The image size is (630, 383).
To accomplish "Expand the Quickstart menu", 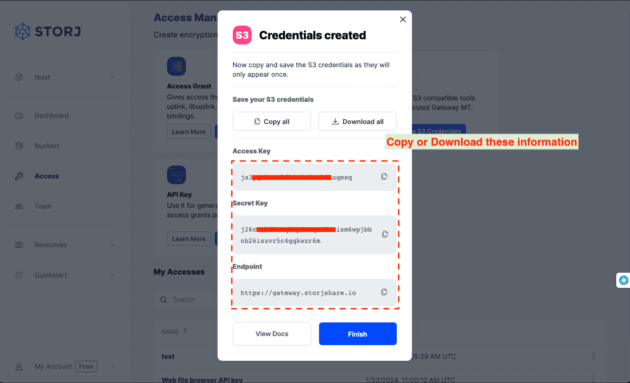I will pos(112,275).
